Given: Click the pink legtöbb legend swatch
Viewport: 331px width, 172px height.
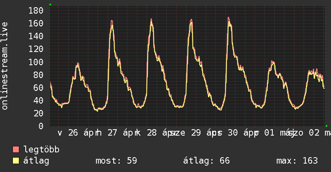Looking at the screenshot, I should [x=16, y=150].
